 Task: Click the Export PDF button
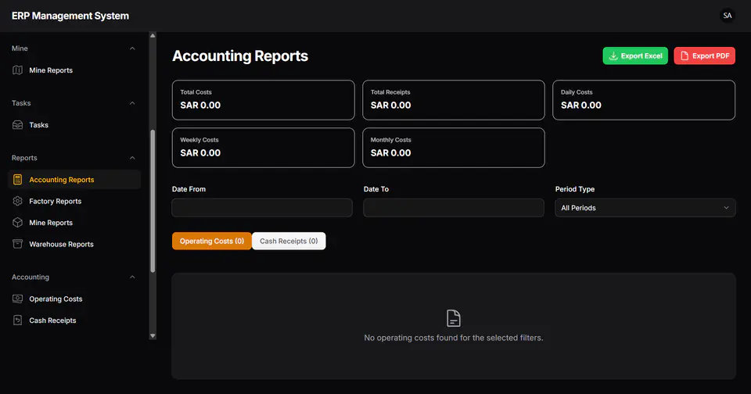coord(705,56)
